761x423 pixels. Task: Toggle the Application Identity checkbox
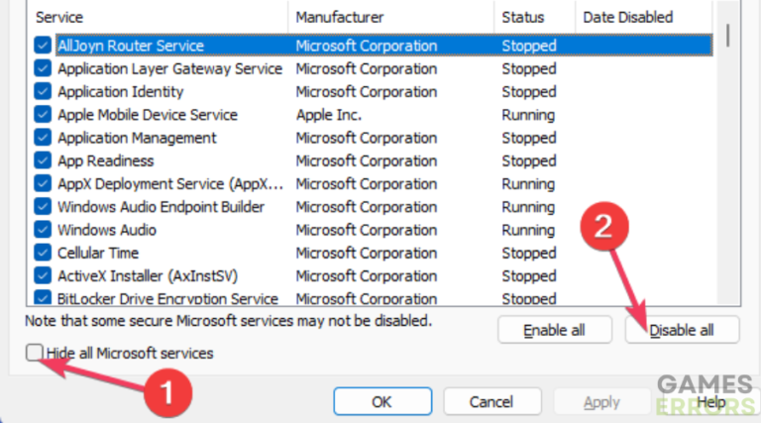pos(43,91)
